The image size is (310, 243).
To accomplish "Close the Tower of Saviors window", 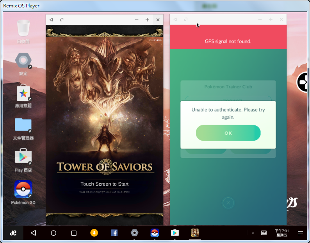I will 158,20.
